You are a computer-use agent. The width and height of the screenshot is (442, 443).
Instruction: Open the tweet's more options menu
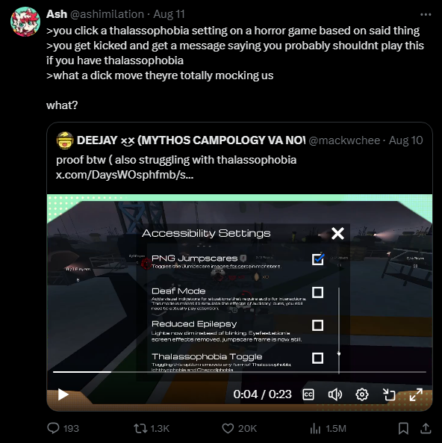(x=426, y=14)
